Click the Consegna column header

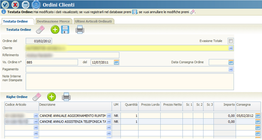pyautogui.click(x=248, y=106)
